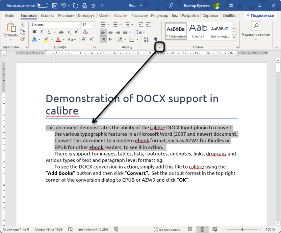This screenshot has width=281, height=233.
Task: Show paragraph marks with the pilcrow icon
Action: (x=156, y=40)
